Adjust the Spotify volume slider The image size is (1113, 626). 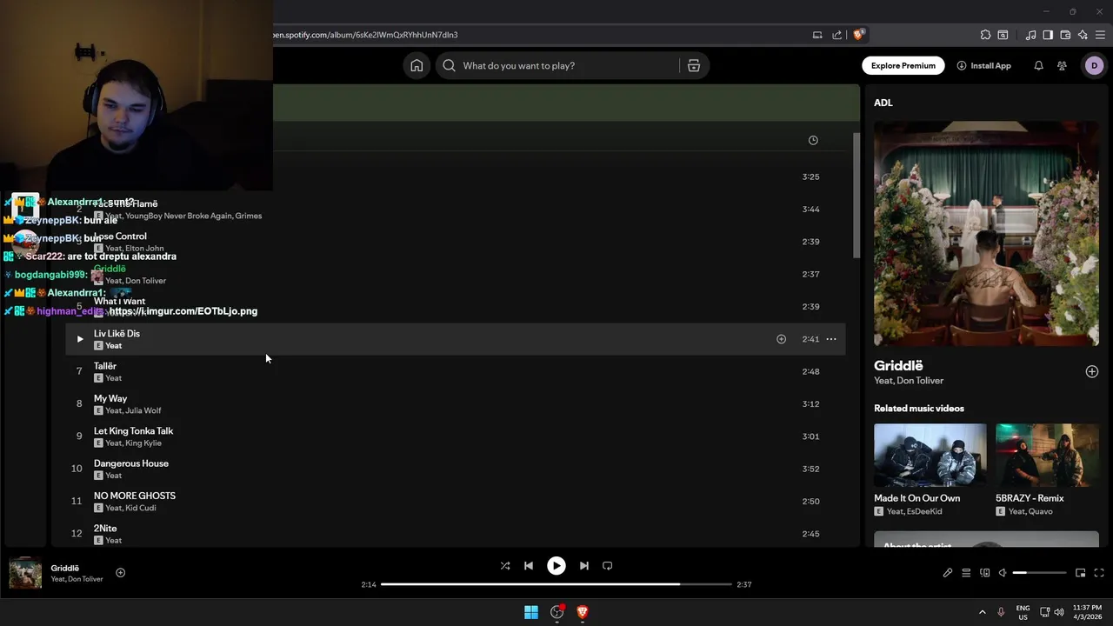[1040, 573]
